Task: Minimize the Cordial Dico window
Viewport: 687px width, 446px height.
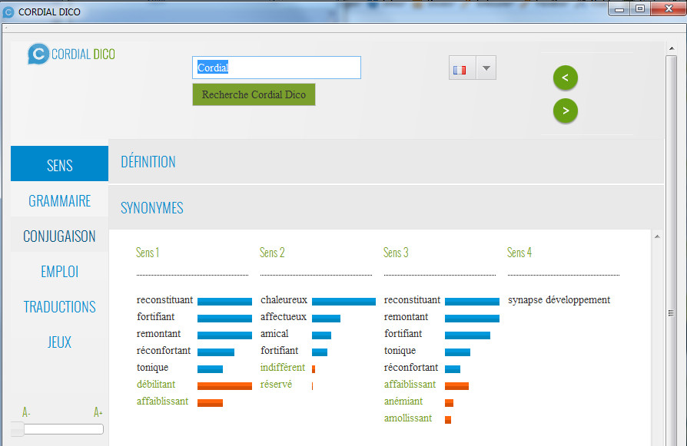Action: pyautogui.click(x=619, y=8)
